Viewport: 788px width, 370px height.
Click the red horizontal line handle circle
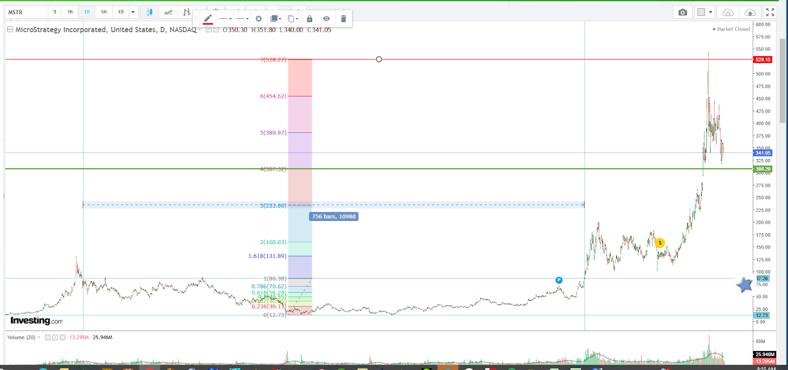(x=379, y=59)
